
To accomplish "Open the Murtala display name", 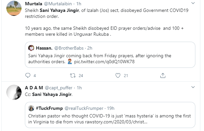I will coord(34,4).
